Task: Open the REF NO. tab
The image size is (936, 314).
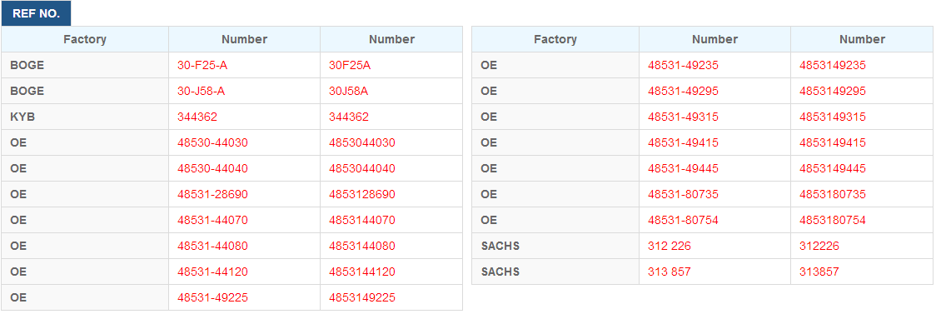Action: click(36, 13)
